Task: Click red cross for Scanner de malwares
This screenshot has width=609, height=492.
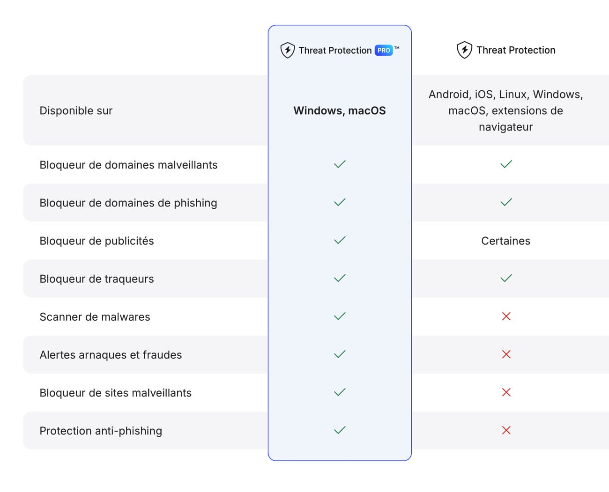Action: click(x=506, y=316)
